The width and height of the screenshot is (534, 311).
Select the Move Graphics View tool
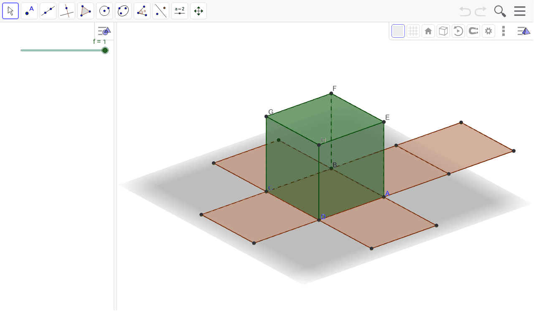(198, 11)
